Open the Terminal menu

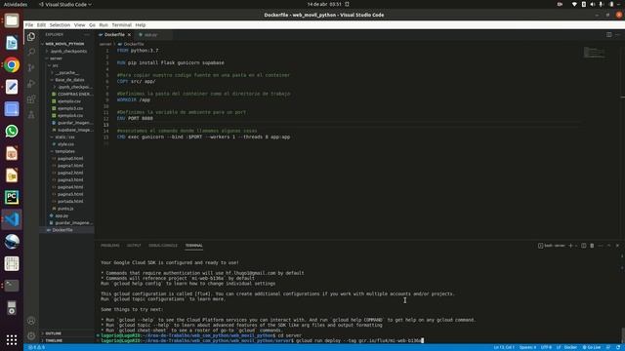pyautogui.click(x=121, y=24)
